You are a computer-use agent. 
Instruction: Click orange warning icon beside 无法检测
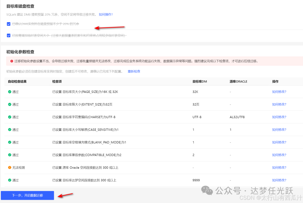(10, 167)
